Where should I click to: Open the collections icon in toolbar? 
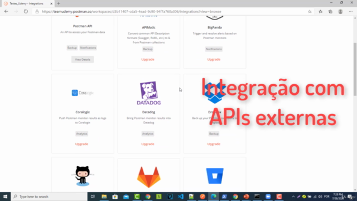click(x=330, y=11)
